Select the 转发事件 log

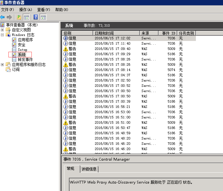[x=25, y=60]
